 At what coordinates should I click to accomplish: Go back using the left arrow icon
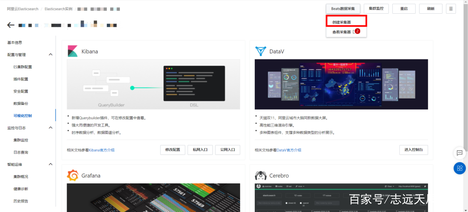[x=11, y=25]
